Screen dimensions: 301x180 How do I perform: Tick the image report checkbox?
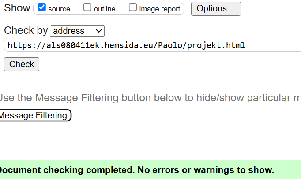click(133, 7)
